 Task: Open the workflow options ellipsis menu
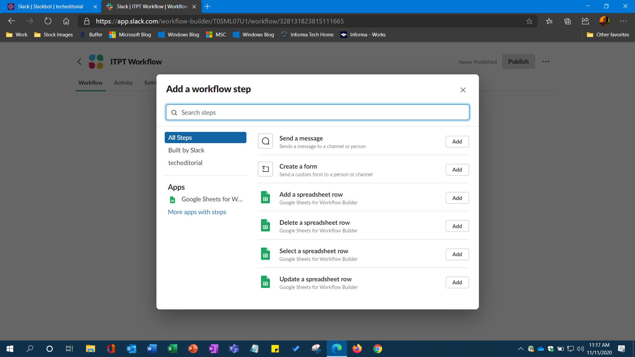(x=546, y=61)
